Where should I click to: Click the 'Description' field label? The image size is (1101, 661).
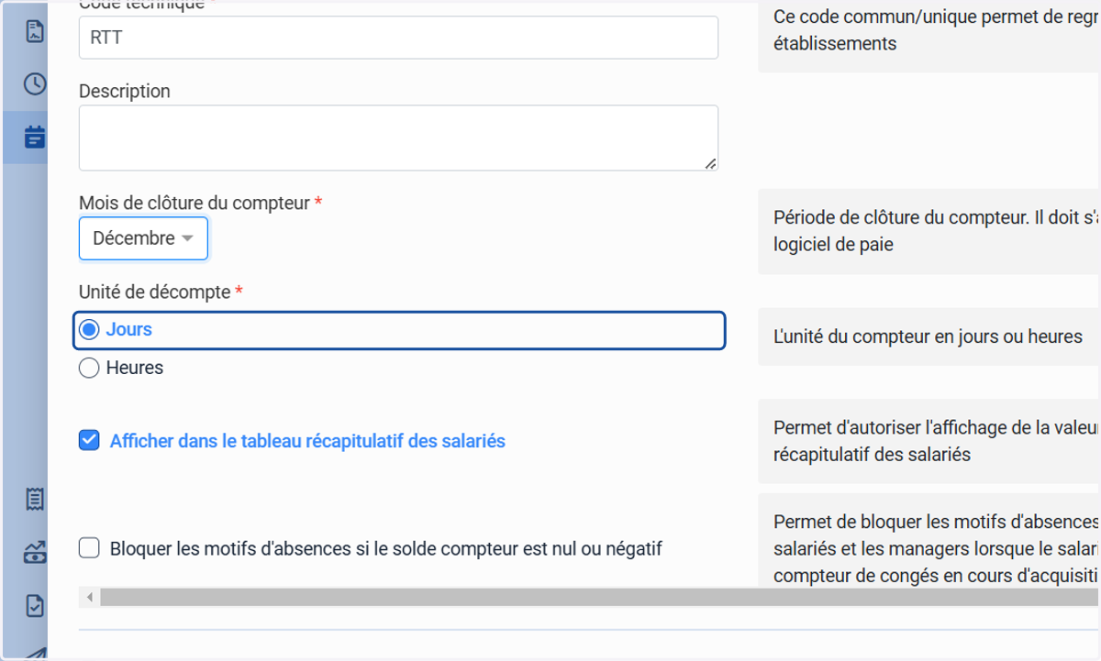[x=125, y=92]
